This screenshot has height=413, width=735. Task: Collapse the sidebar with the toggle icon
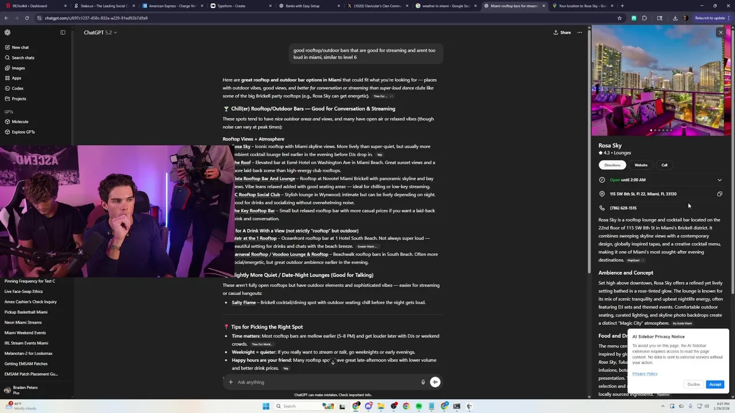coord(63,33)
